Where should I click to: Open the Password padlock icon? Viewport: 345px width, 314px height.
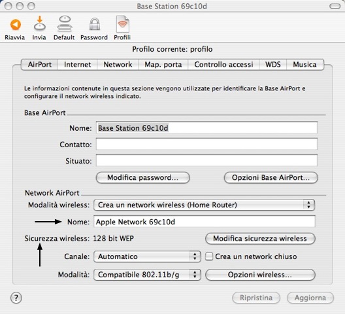95,24
